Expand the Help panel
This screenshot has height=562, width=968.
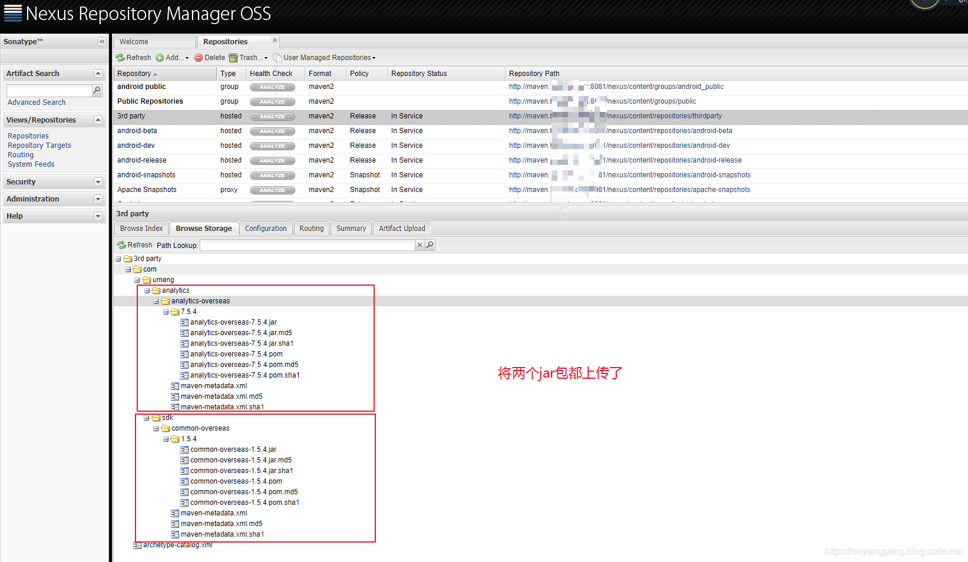(x=98, y=216)
